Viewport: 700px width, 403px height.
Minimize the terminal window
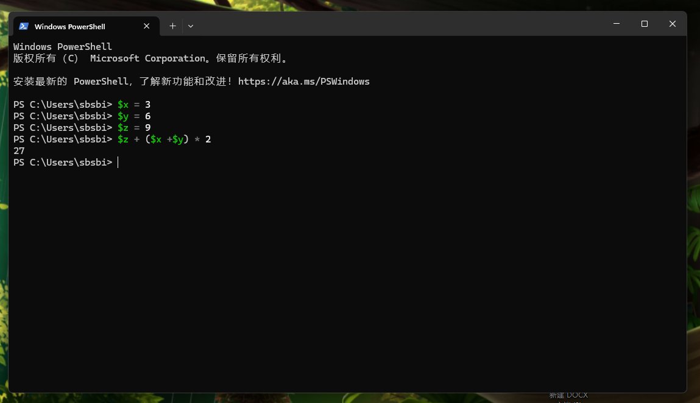coord(617,24)
